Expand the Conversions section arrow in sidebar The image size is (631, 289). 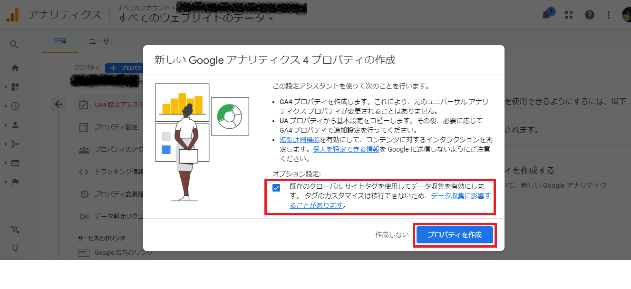click(6, 182)
